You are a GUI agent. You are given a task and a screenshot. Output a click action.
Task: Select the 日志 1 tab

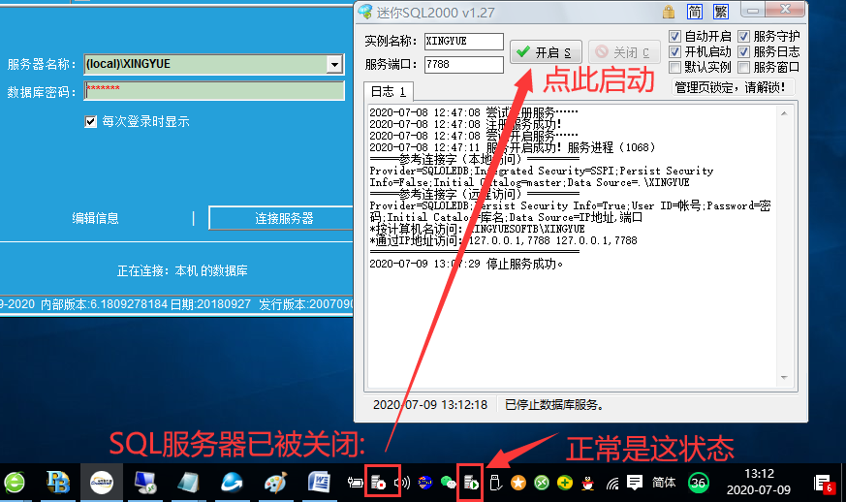tap(389, 92)
